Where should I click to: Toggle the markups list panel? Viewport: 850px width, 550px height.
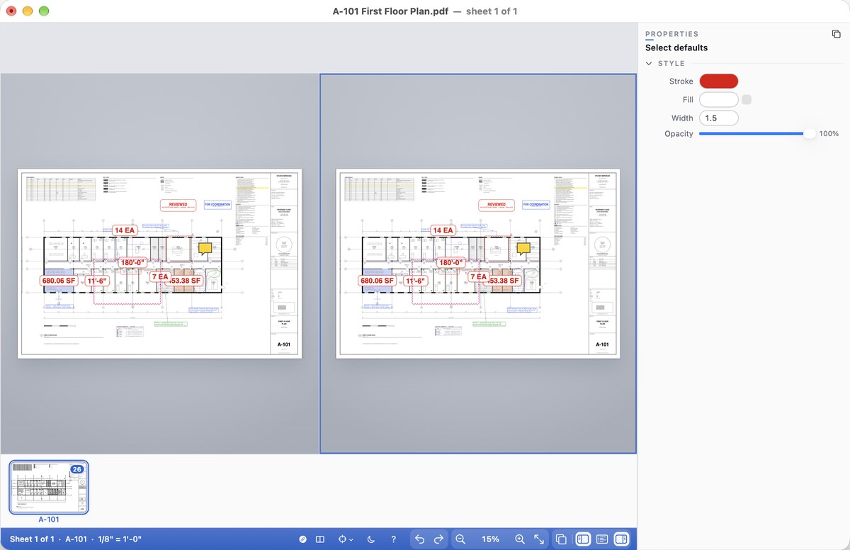602,539
